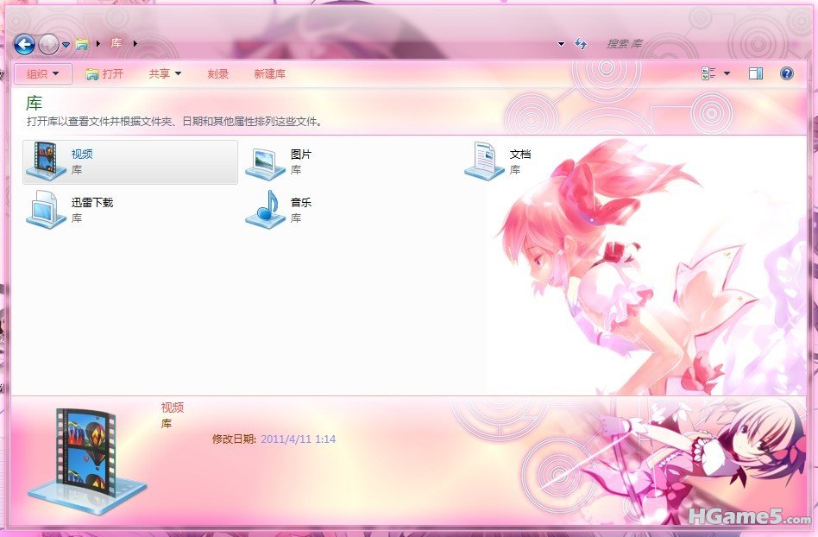Click large 视频 thumbnail in details pane

[x=87, y=460]
